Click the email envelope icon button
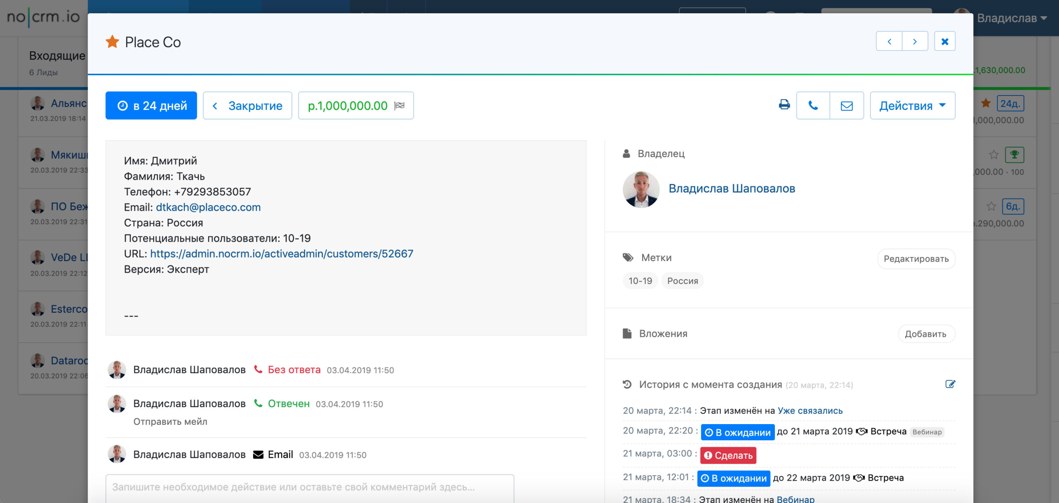 (x=846, y=105)
